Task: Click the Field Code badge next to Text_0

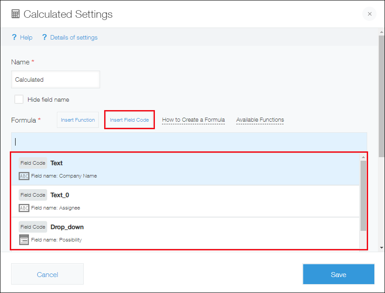Action: click(32, 195)
